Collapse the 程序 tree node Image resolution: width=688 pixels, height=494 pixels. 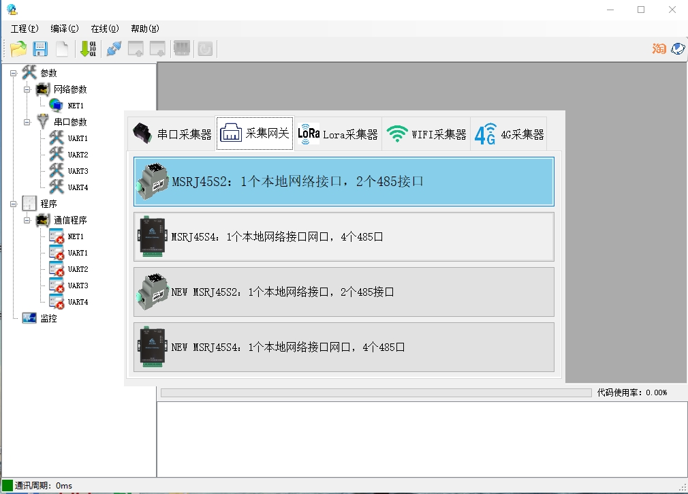pyautogui.click(x=14, y=204)
